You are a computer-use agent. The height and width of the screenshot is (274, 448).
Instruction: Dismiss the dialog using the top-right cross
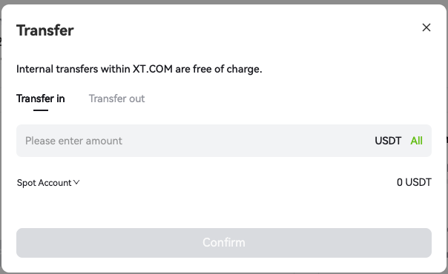pyautogui.click(x=426, y=27)
